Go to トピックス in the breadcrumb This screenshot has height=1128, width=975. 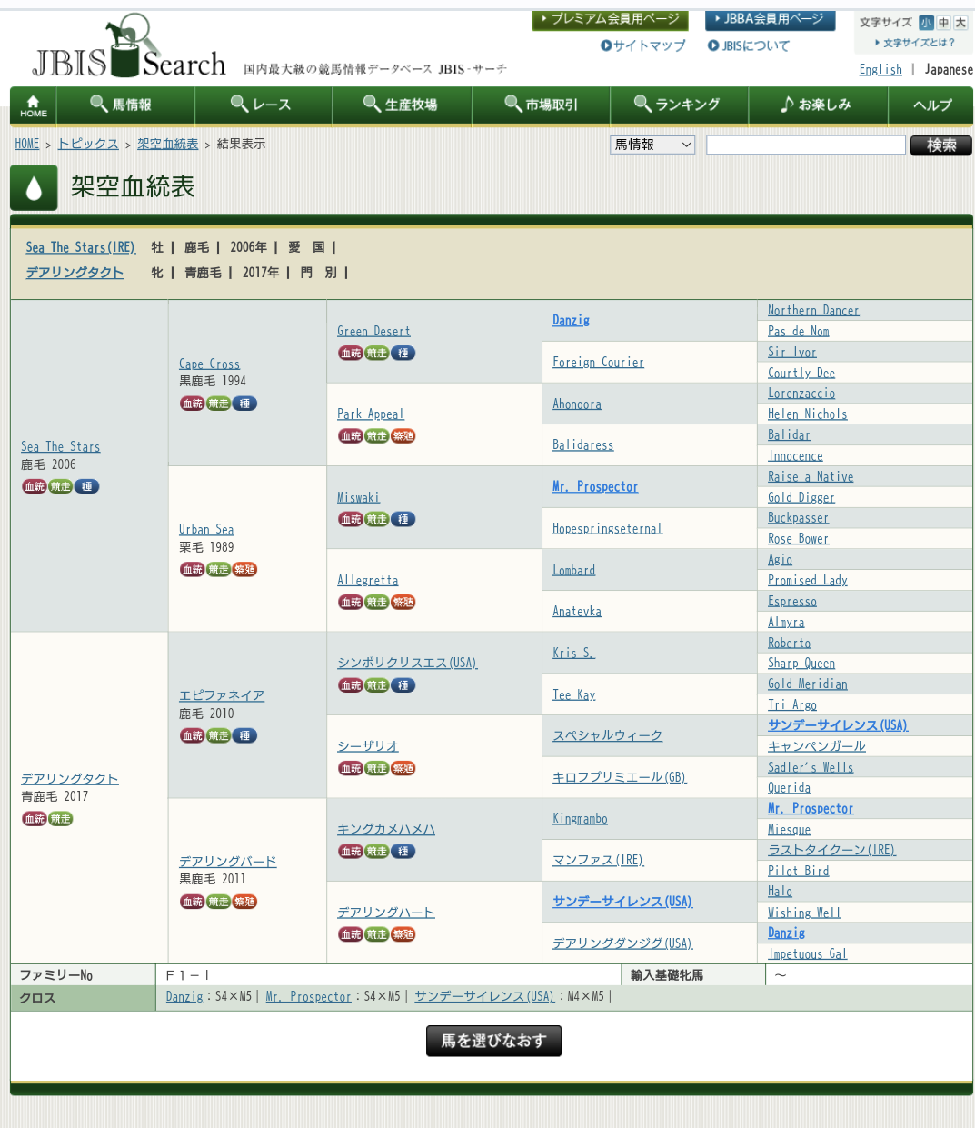pyautogui.click(x=88, y=144)
